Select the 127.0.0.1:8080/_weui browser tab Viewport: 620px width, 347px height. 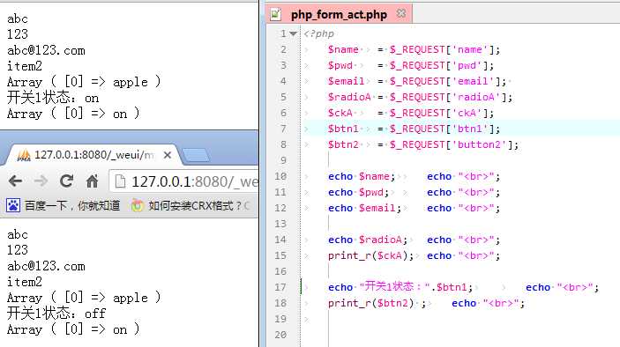point(93,155)
